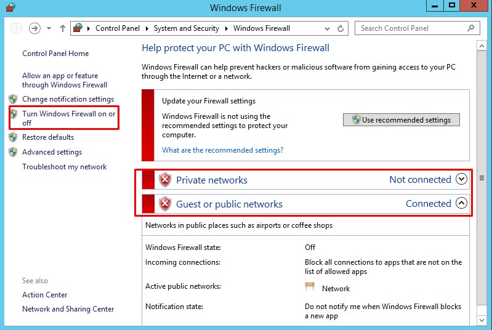The width and height of the screenshot is (492, 330).
Task: Click the Back navigation arrow
Action: tap(16, 28)
